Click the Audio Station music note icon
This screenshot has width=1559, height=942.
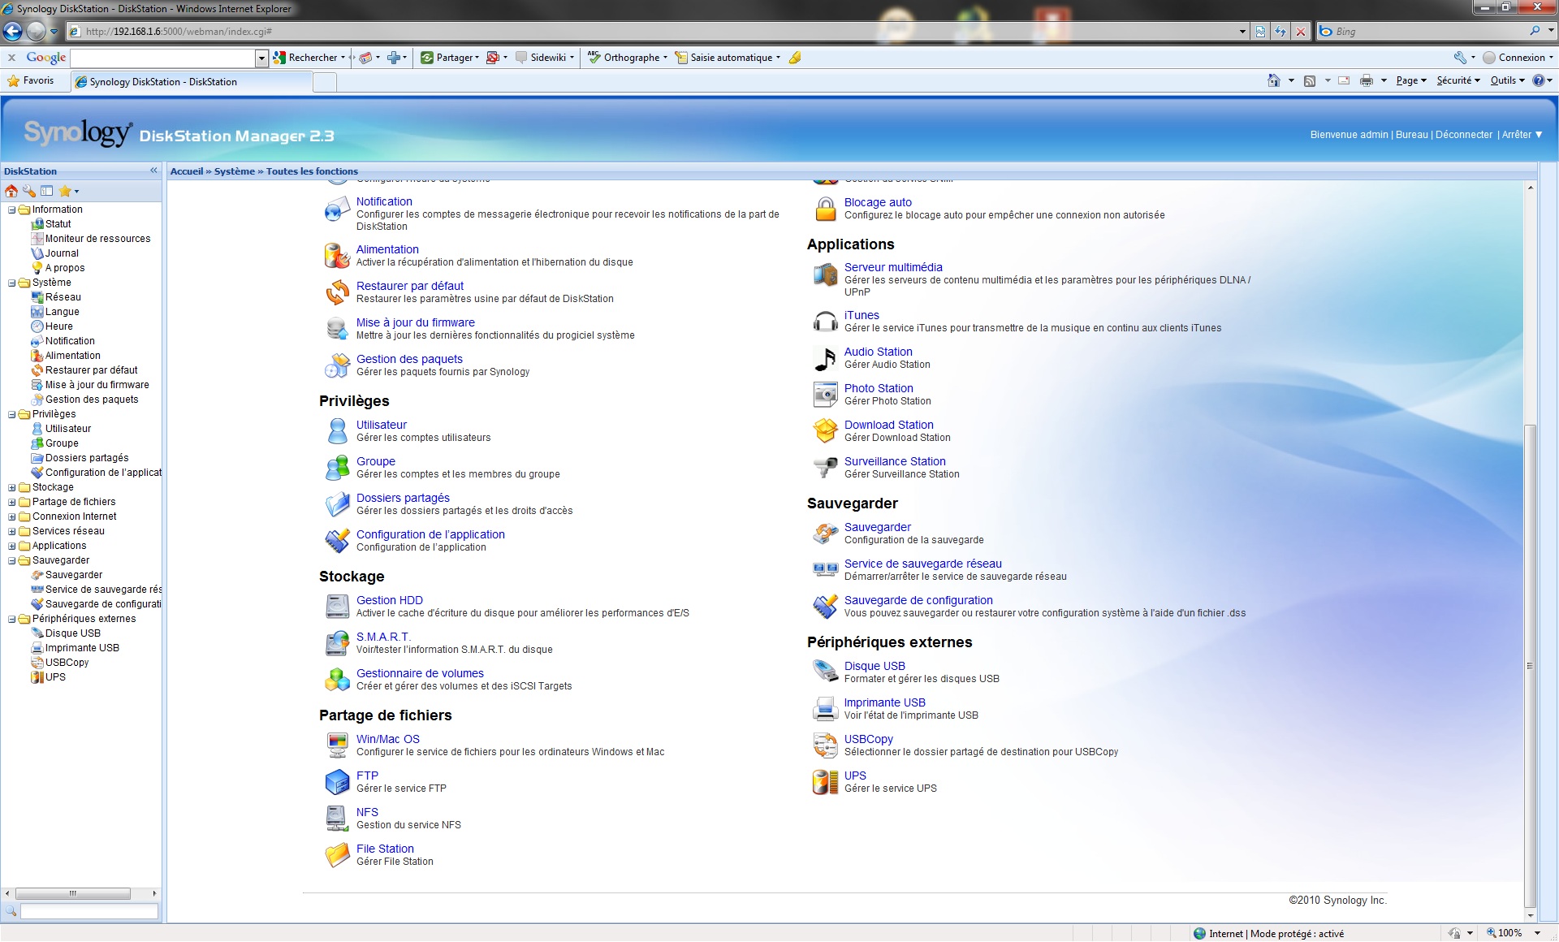click(x=826, y=357)
